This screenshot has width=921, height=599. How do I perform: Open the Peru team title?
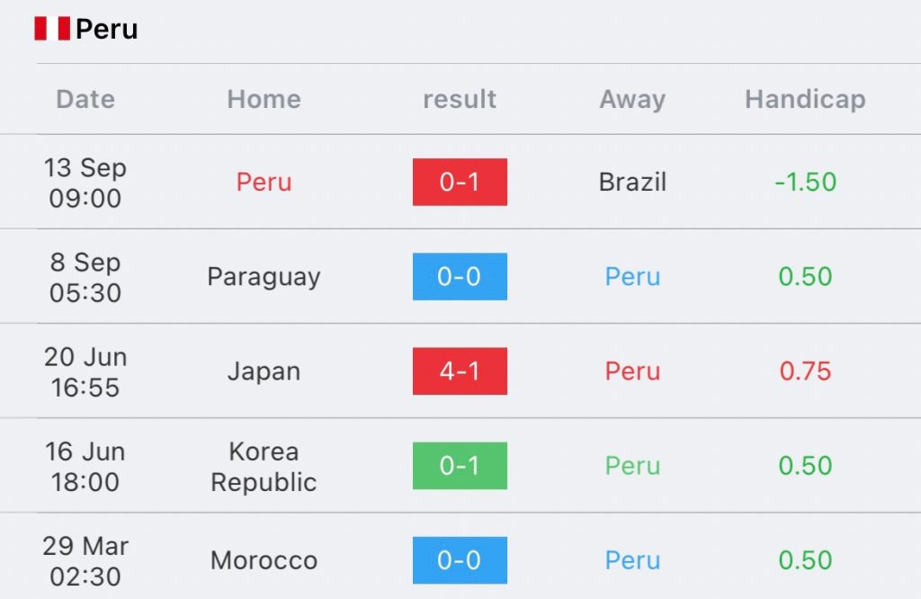pos(107,29)
